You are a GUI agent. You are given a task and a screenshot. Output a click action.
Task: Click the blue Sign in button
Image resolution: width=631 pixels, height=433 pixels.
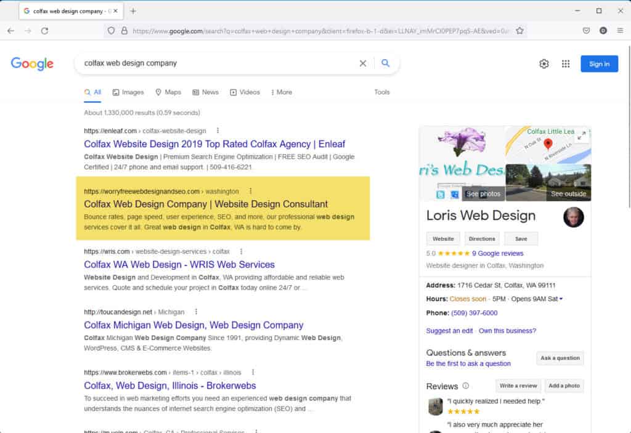tap(599, 63)
